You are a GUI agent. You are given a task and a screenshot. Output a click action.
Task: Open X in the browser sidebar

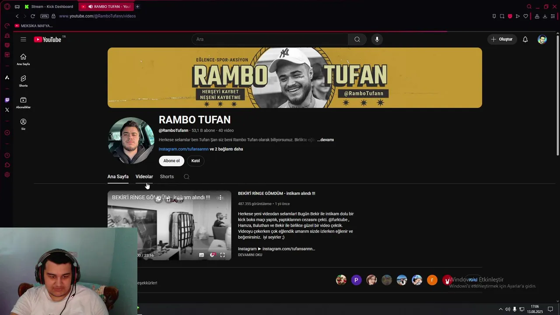(x=7, y=110)
